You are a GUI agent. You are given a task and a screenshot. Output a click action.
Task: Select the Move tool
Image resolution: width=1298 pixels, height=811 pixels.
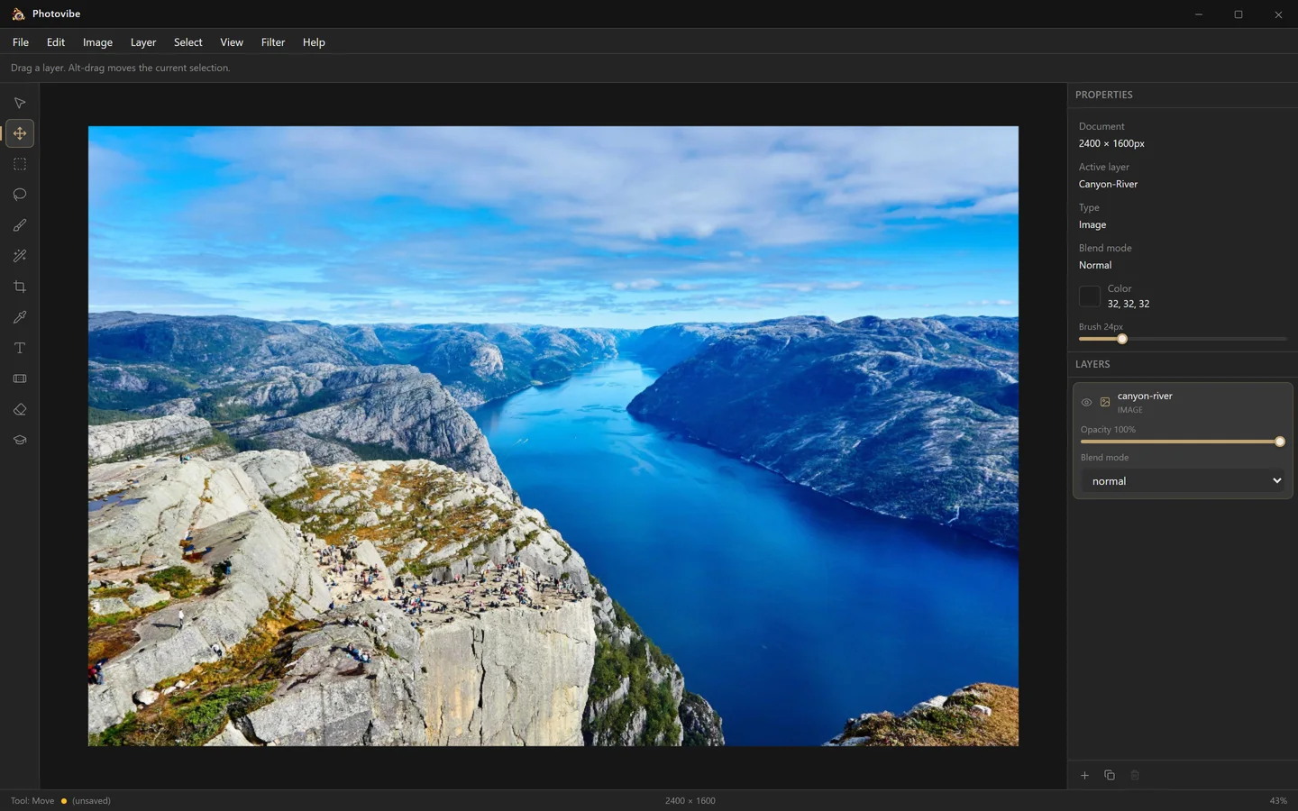pyautogui.click(x=20, y=133)
